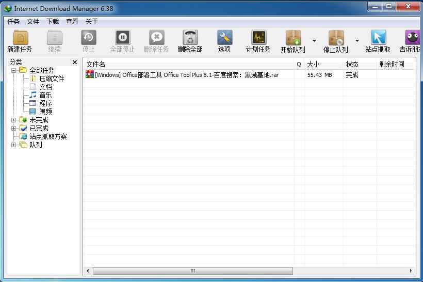Open dropdown arrow beside 开始队列

coord(314,41)
